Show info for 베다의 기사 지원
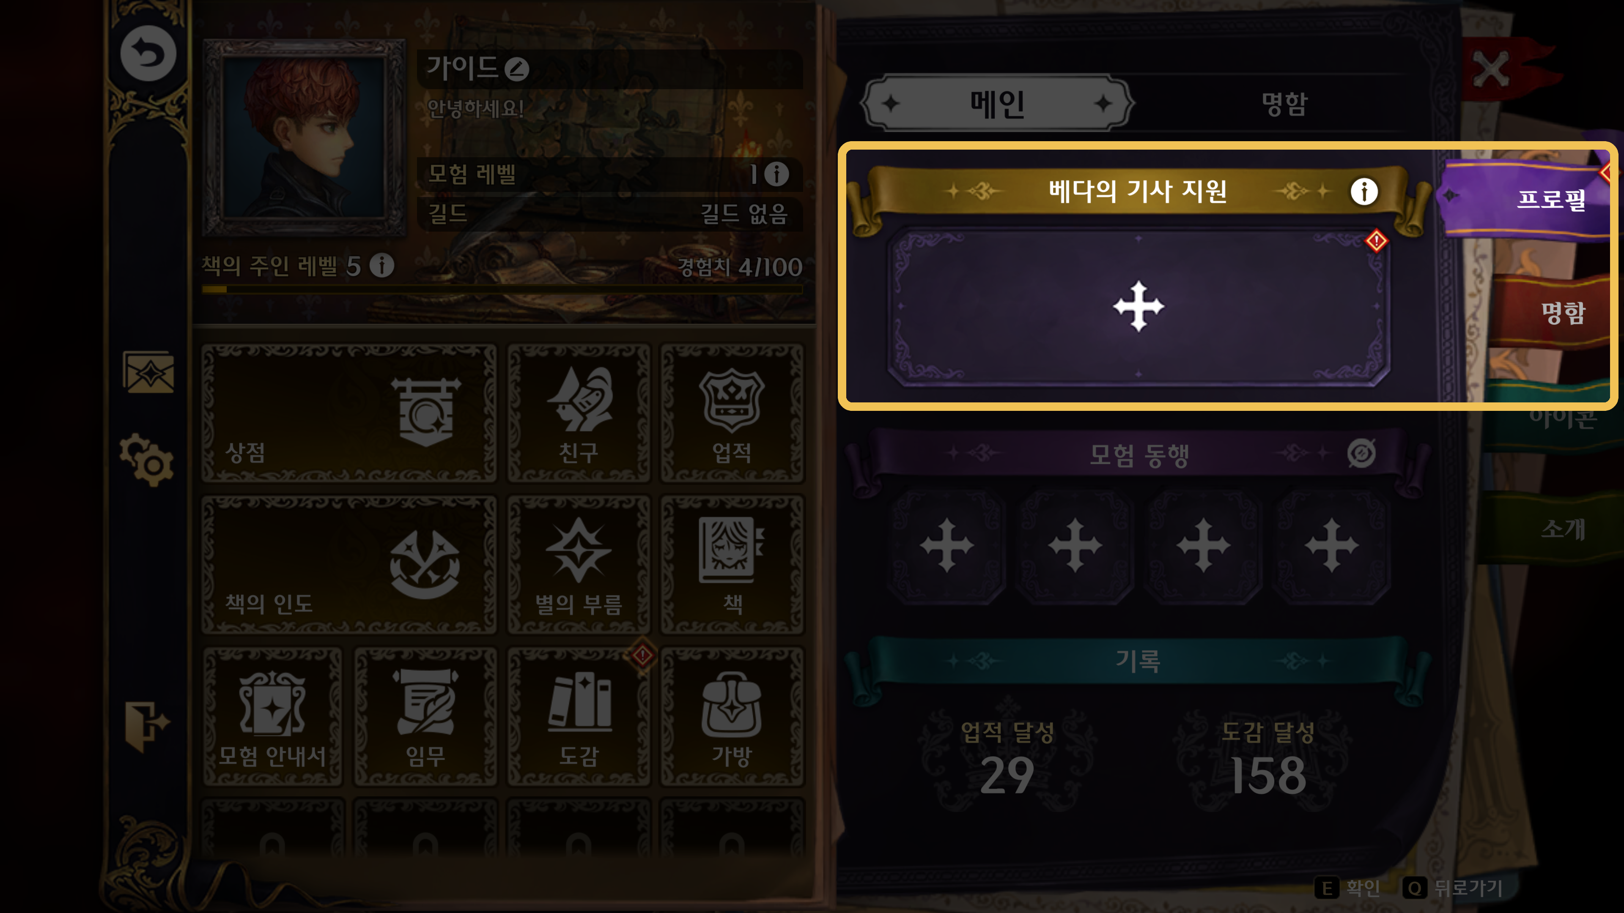Viewport: 1624px width, 913px height. pyautogui.click(x=1364, y=191)
